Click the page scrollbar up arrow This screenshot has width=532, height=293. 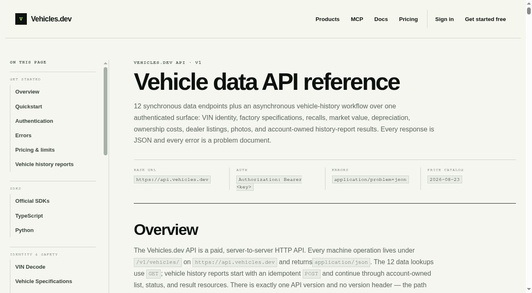529,3
